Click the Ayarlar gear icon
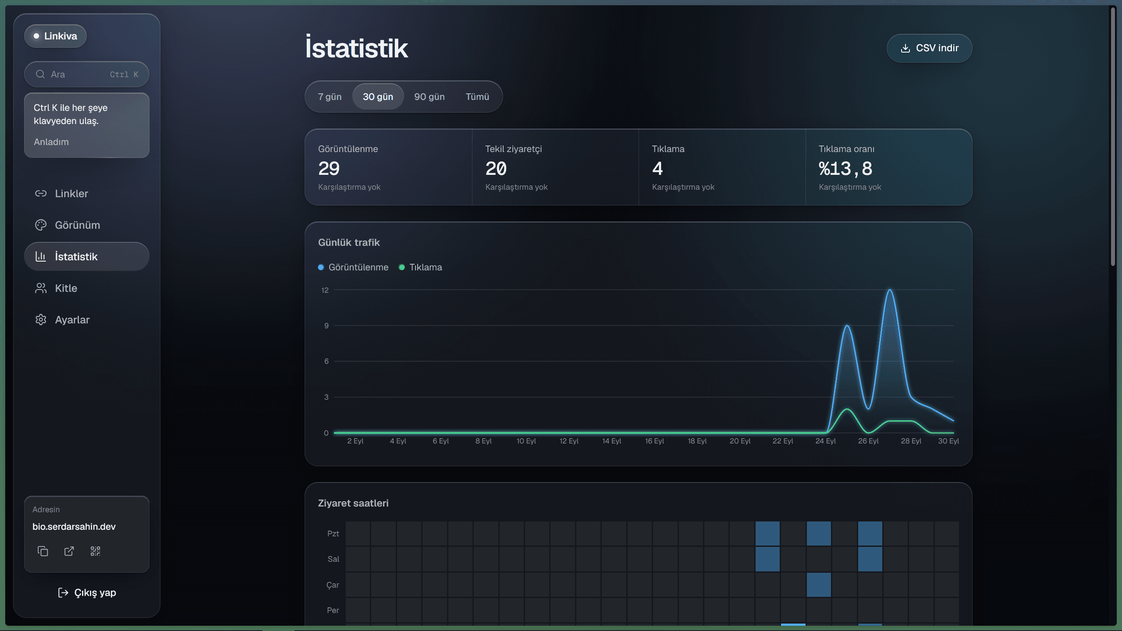 41,319
